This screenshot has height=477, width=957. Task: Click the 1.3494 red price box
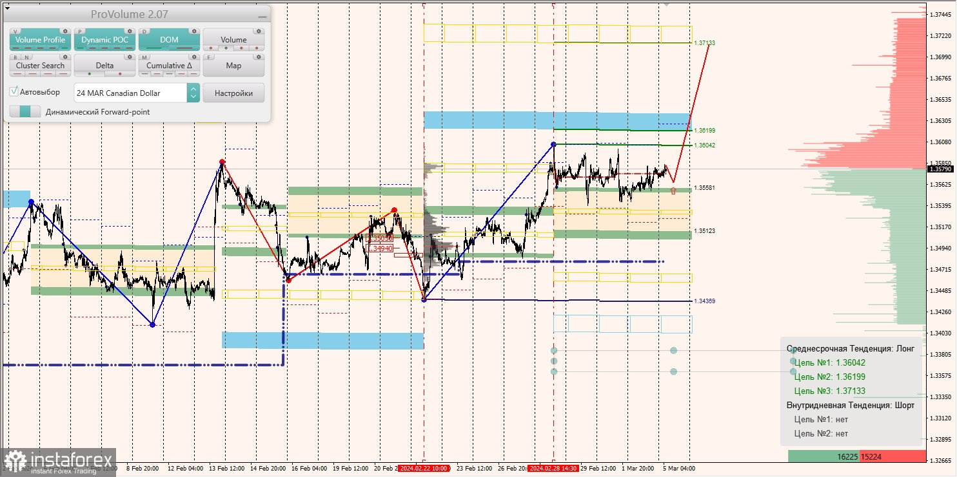(379, 248)
